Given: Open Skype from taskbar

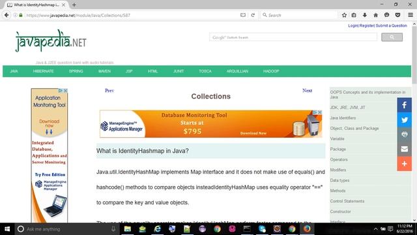Looking at the screenshot, I should click(262, 229).
